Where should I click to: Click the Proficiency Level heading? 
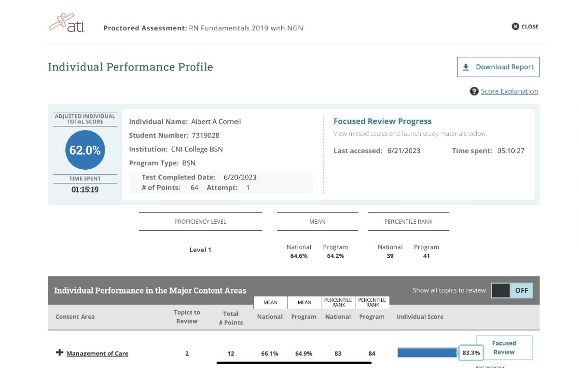[x=200, y=222]
